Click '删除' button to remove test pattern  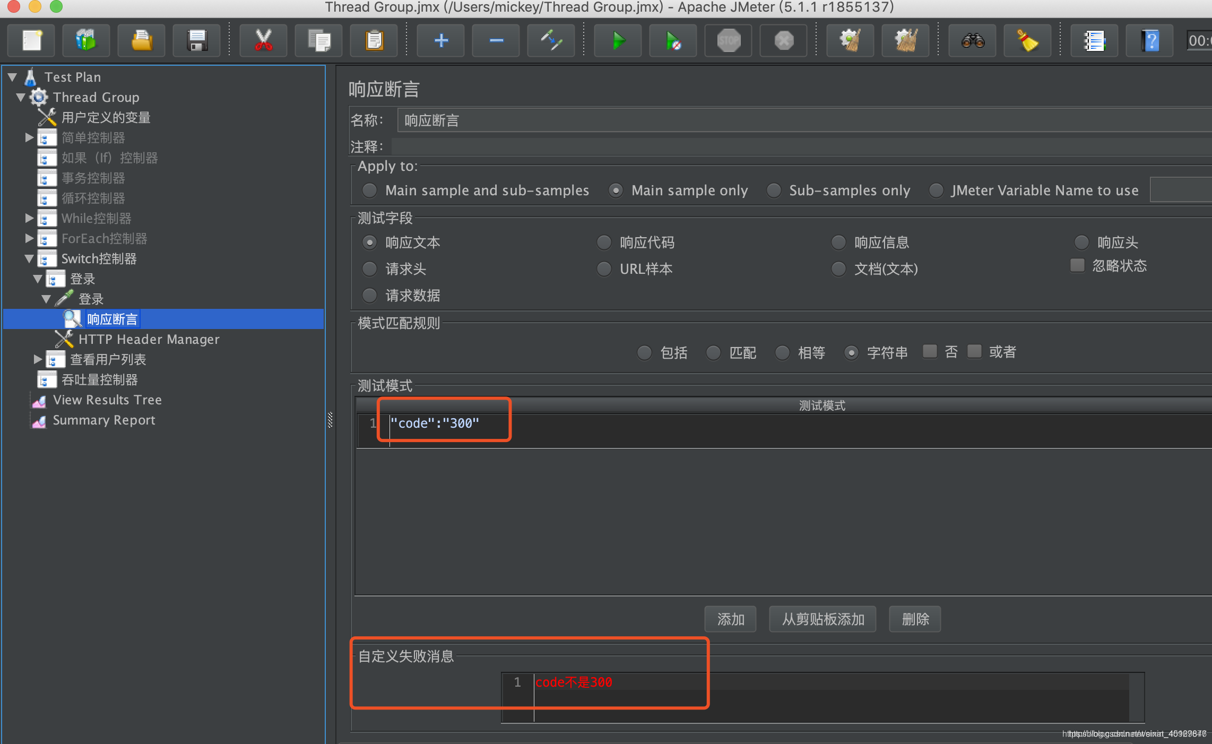[x=915, y=618]
